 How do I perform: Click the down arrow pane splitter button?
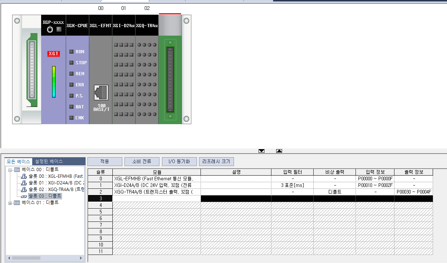click(x=262, y=151)
